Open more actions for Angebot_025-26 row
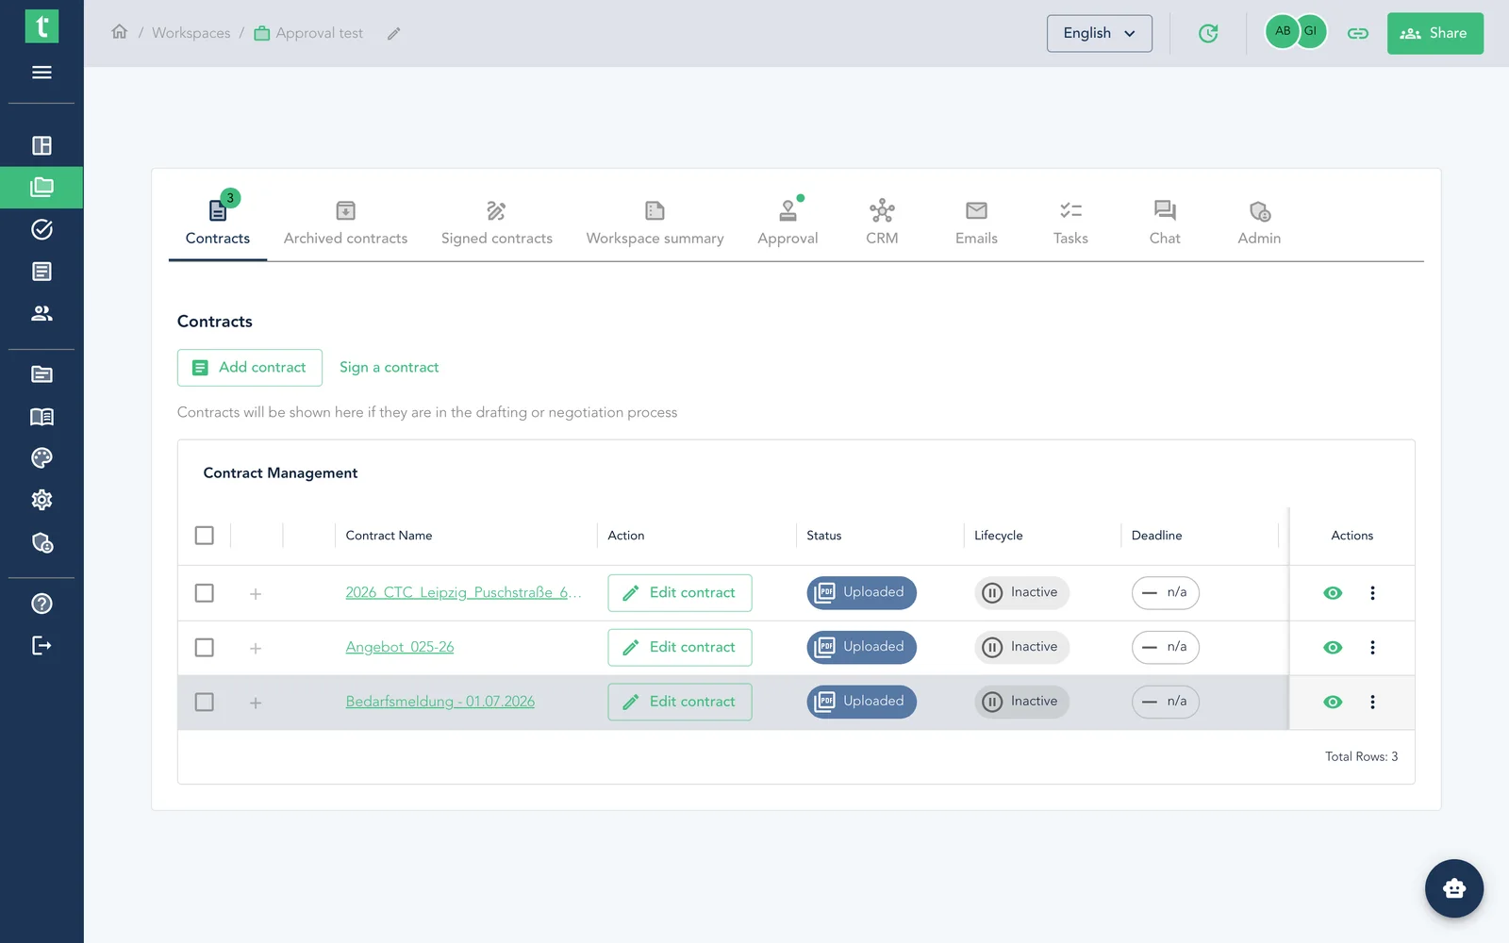Screen dimensions: 1509x943 [x=1372, y=648]
